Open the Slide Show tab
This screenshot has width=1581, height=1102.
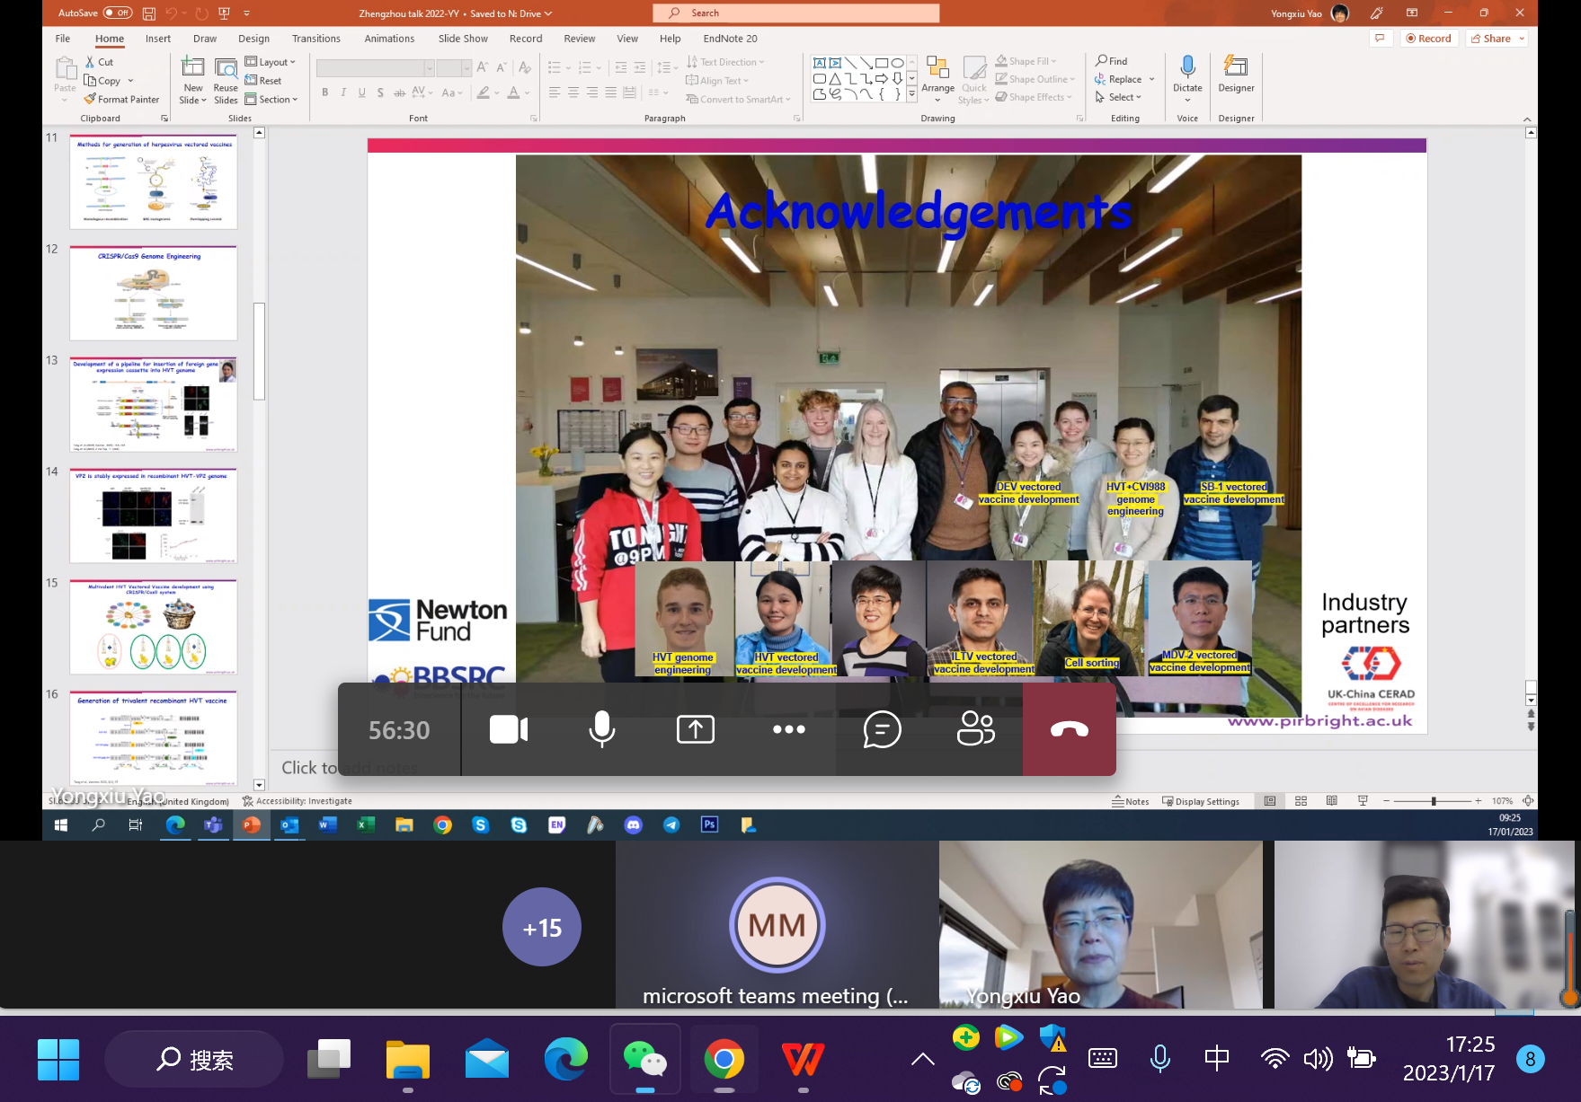pyautogui.click(x=463, y=39)
